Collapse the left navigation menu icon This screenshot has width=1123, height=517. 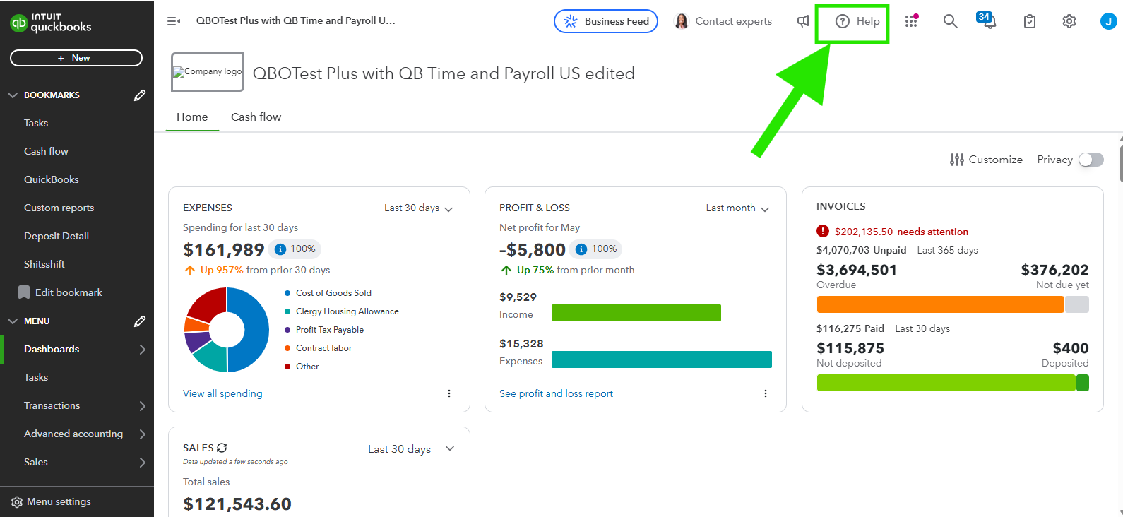click(x=173, y=21)
